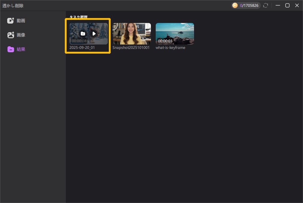Minimize the 透かし削除 window
Screen dimensions: 303x203
pyautogui.click(x=278, y=5)
